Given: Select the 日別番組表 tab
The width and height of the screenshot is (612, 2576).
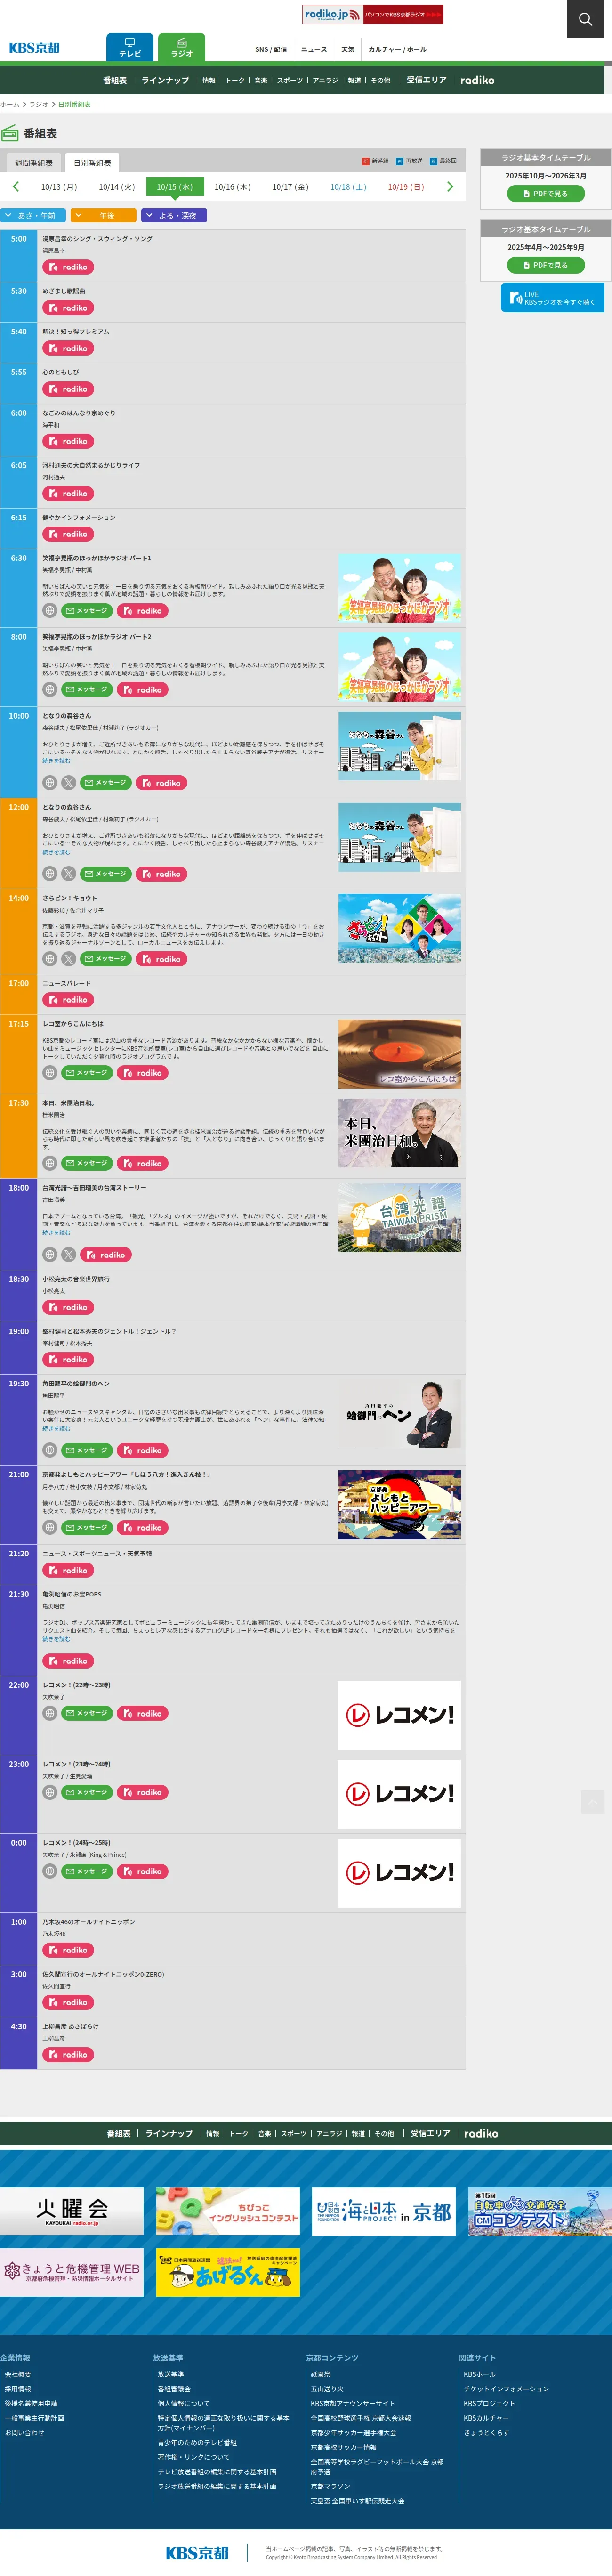Looking at the screenshot, I should [x=92, y=163].
